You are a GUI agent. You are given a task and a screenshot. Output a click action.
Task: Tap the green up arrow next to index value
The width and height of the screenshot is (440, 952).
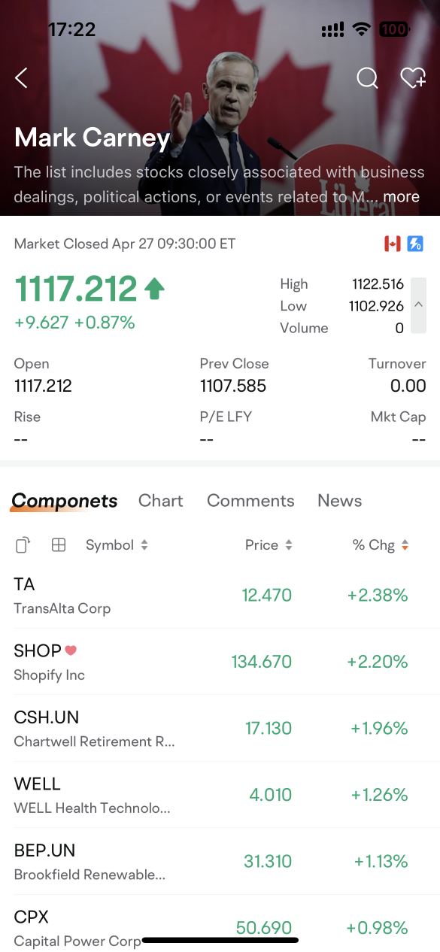[154, 289]
